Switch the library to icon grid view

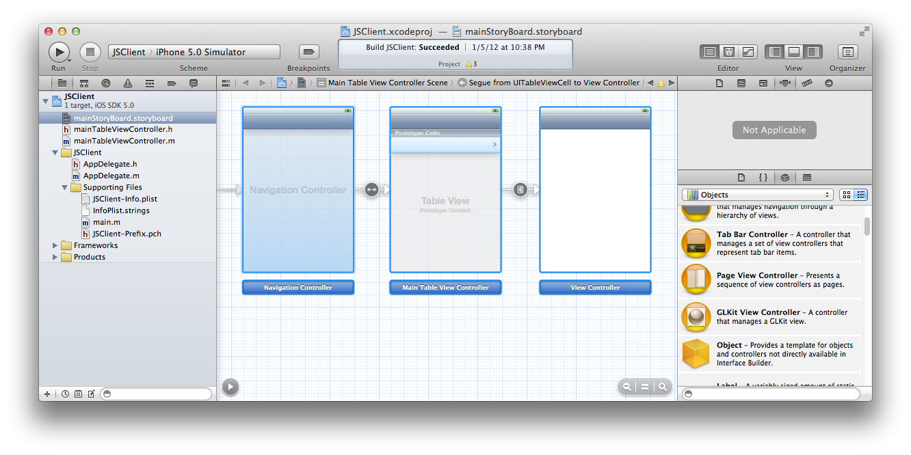(847, 195)
